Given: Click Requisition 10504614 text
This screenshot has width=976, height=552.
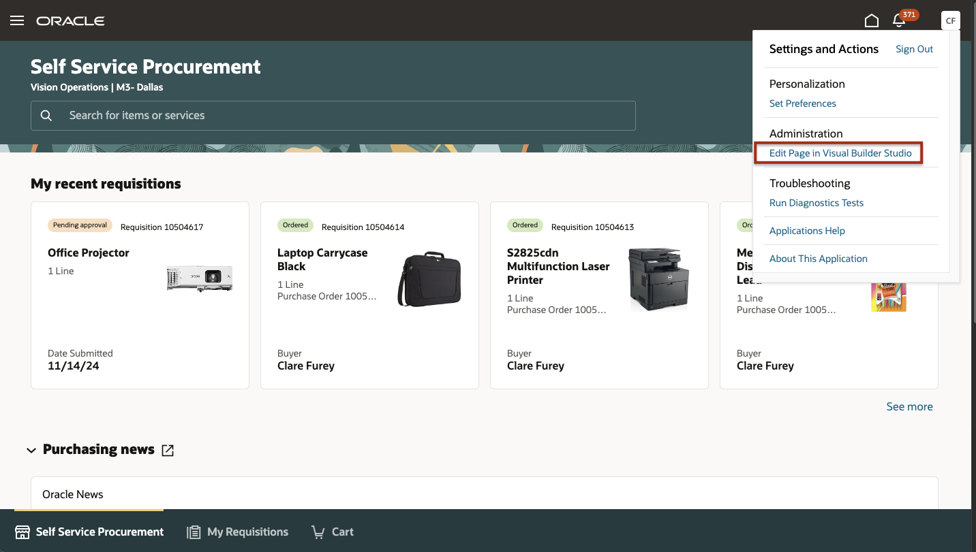Looking at the screenshot, I should click(x=363, y=227).
